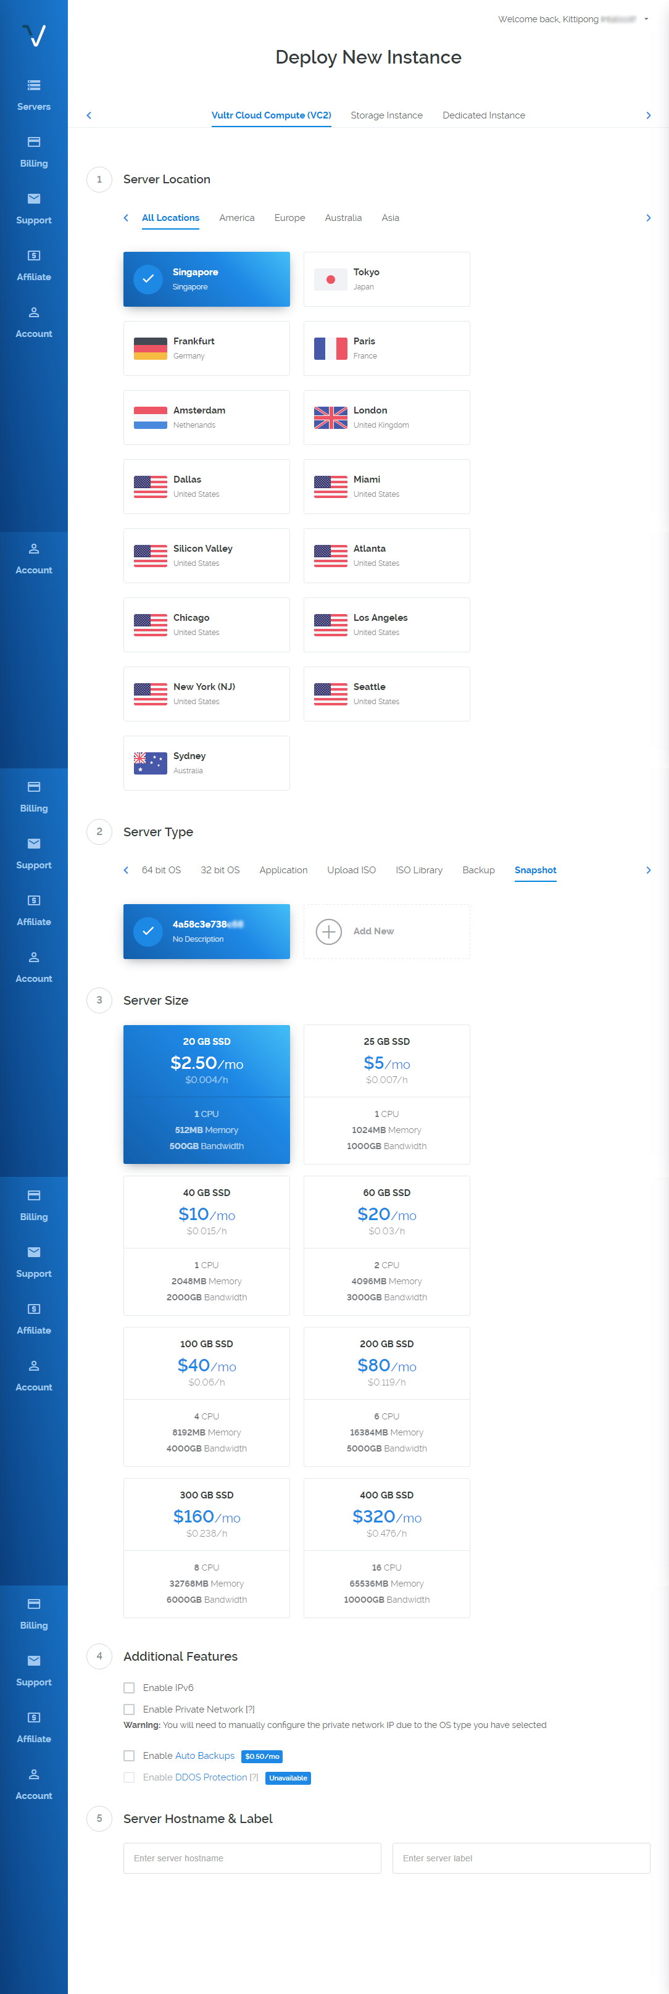Viewport: 669px width, 1994px height.
Task: Filter locations by Asia
Action: (390, 218)
